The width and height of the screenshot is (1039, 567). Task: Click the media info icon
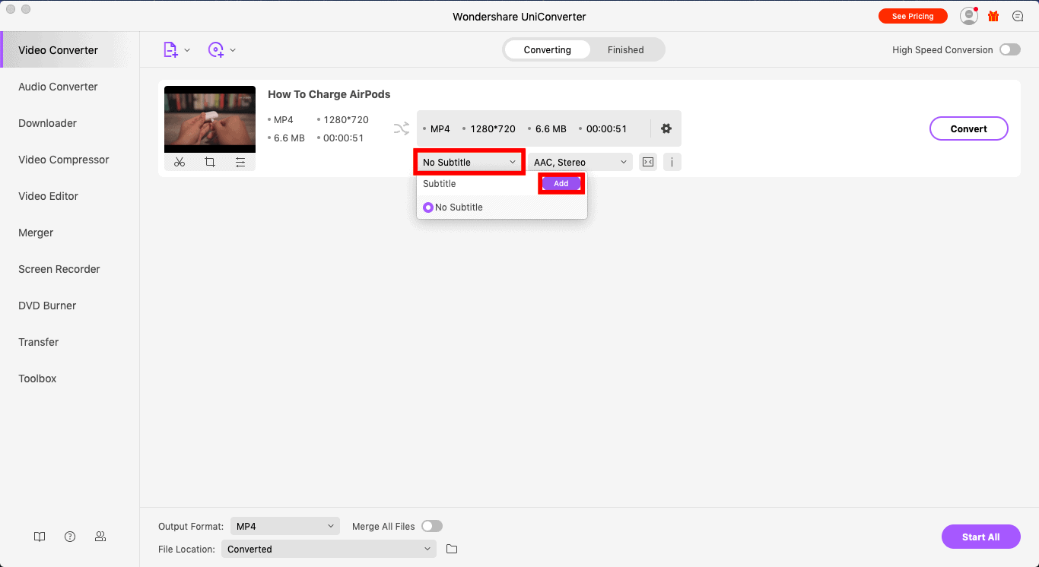pyautogui.click(x=672, y=162)
